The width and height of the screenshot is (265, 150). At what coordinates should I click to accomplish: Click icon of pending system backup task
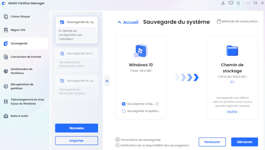[x=62, y=22]
